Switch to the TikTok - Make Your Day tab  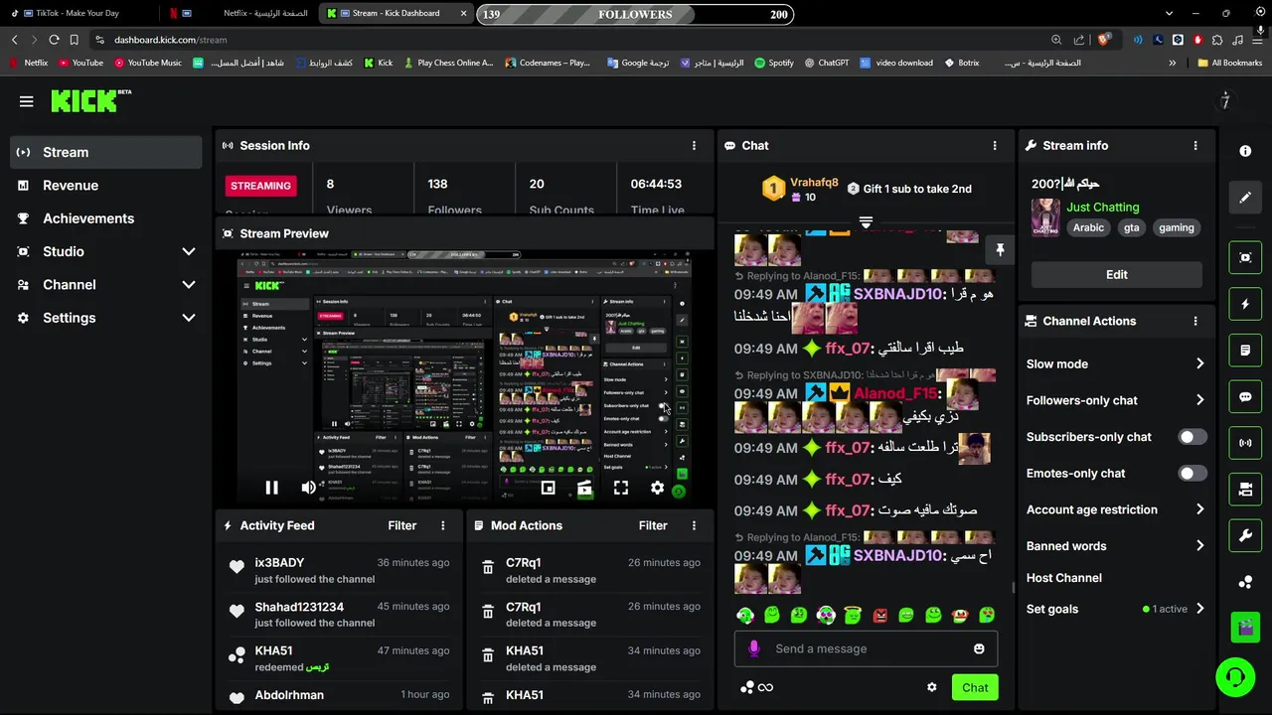pyautogui.click(x=79, y=14)
